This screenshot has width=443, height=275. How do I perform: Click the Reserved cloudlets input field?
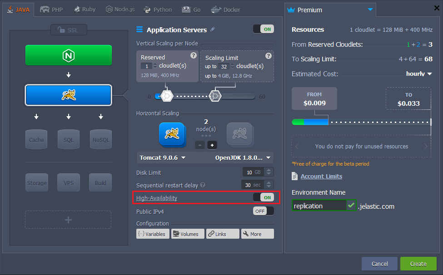click(147, 66)
